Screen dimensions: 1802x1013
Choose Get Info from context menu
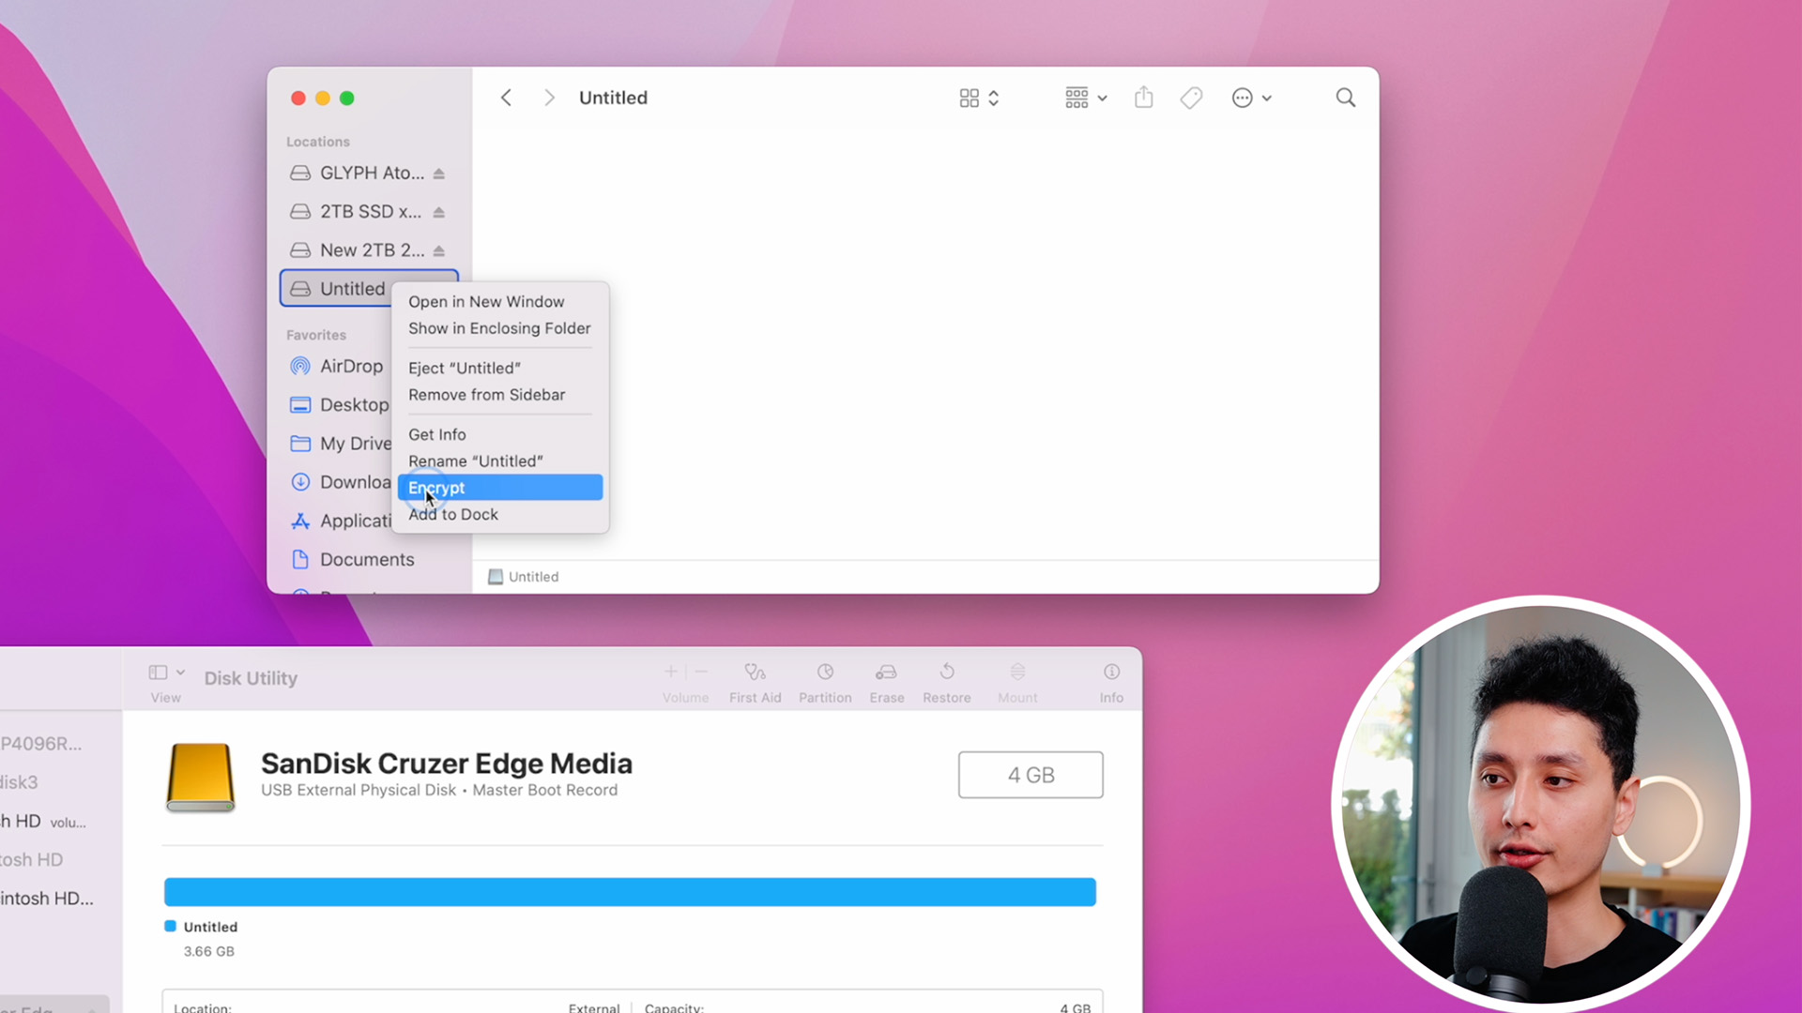499,434
